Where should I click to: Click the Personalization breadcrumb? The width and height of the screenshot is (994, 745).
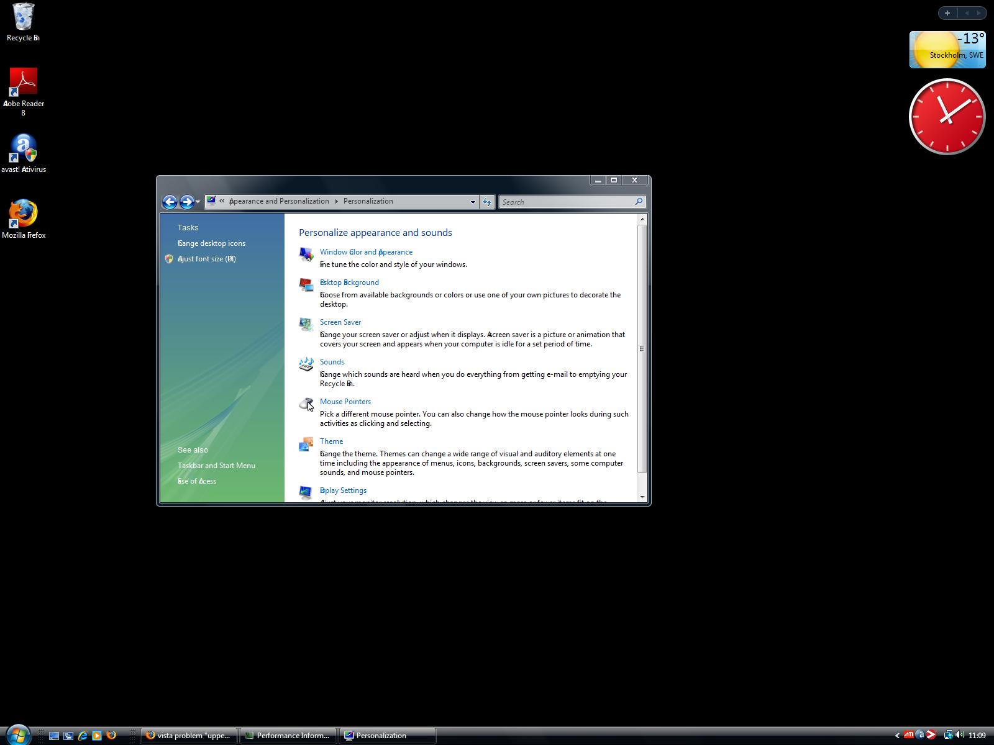(x=368, y=201)
